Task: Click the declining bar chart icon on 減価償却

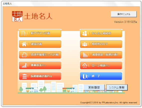Action: (85, 55)
